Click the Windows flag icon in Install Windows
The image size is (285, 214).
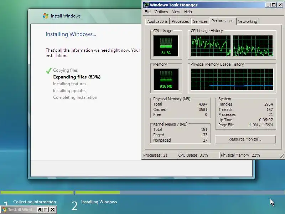pos(46,16)
